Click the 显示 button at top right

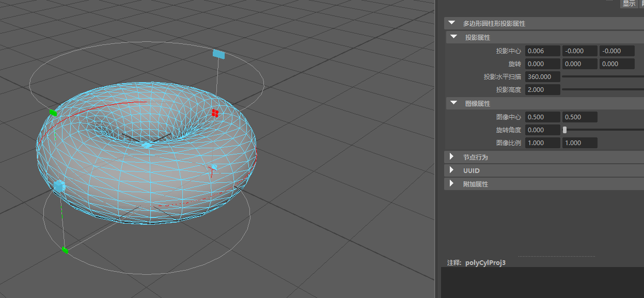(x=629, y=4)
